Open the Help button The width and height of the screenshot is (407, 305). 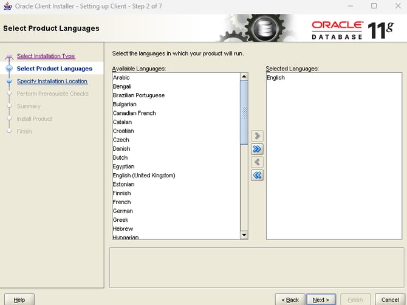click(19, 300)
